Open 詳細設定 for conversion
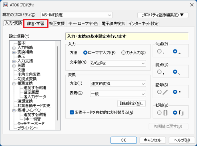The image size is (197, 146). coord(131,103)
